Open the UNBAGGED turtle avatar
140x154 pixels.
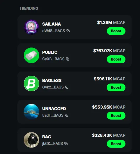point(31,112)
